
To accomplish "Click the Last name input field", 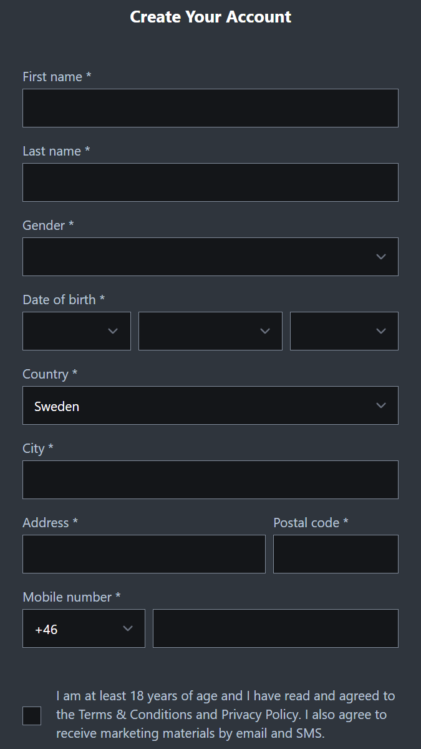I will click(x=210, y=182).
